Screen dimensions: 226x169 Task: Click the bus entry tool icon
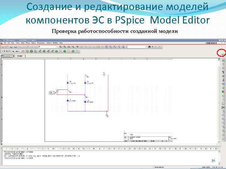[x=223, y=80]
